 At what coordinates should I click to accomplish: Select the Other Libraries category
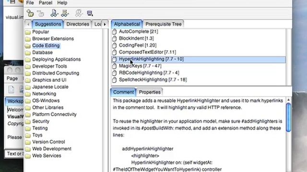48,107
